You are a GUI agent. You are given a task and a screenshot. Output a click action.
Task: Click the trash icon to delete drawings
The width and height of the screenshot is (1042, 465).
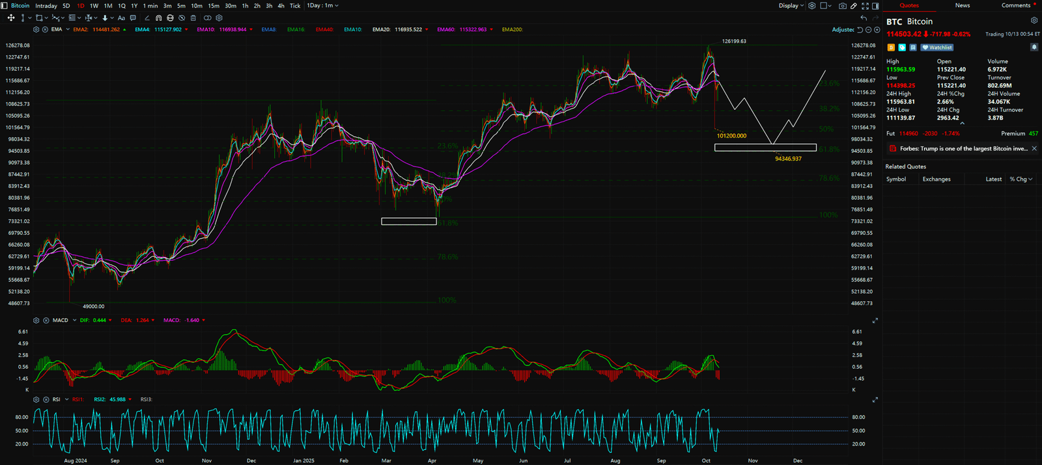[x=193, y=18]
